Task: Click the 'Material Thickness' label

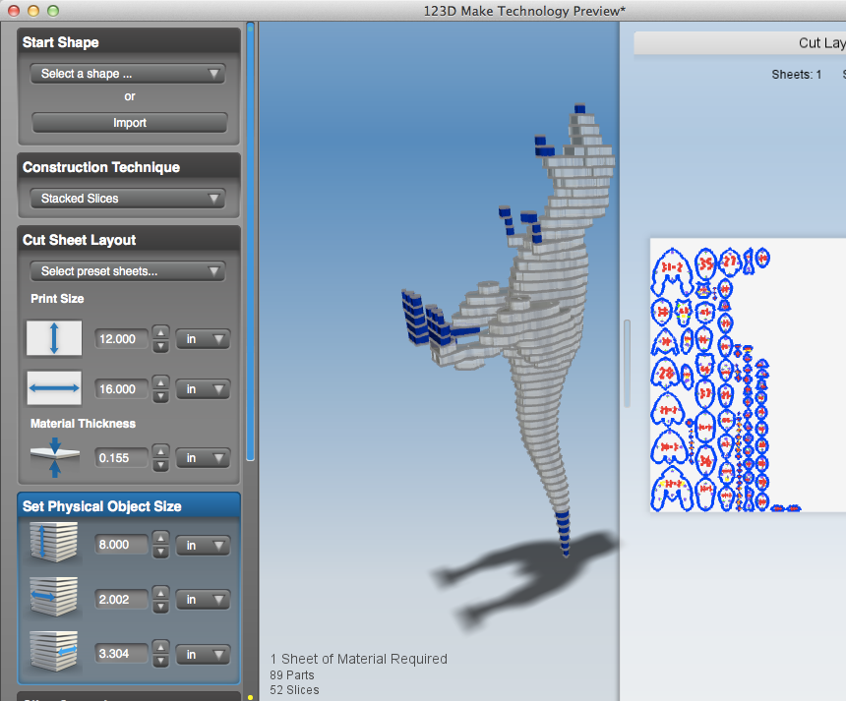Action: coord(83,424)
